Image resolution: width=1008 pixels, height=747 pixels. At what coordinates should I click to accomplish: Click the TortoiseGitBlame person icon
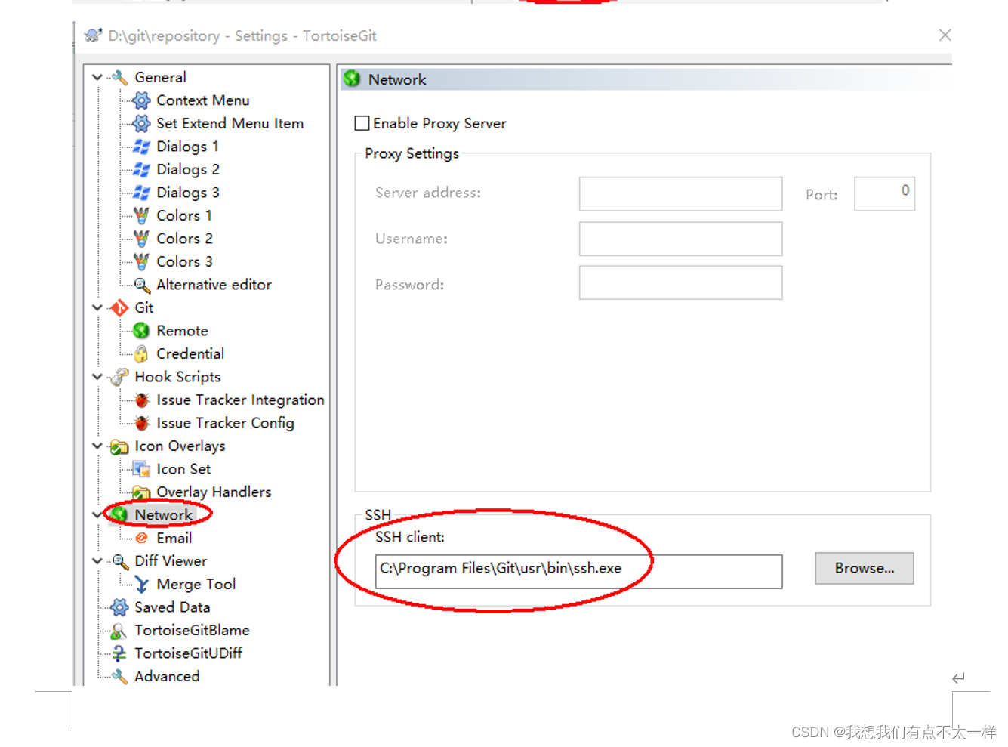coord(119,631)
